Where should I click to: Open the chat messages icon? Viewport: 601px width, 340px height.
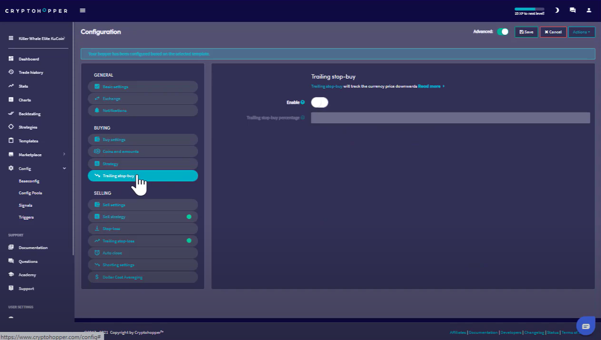pos(572,10)
